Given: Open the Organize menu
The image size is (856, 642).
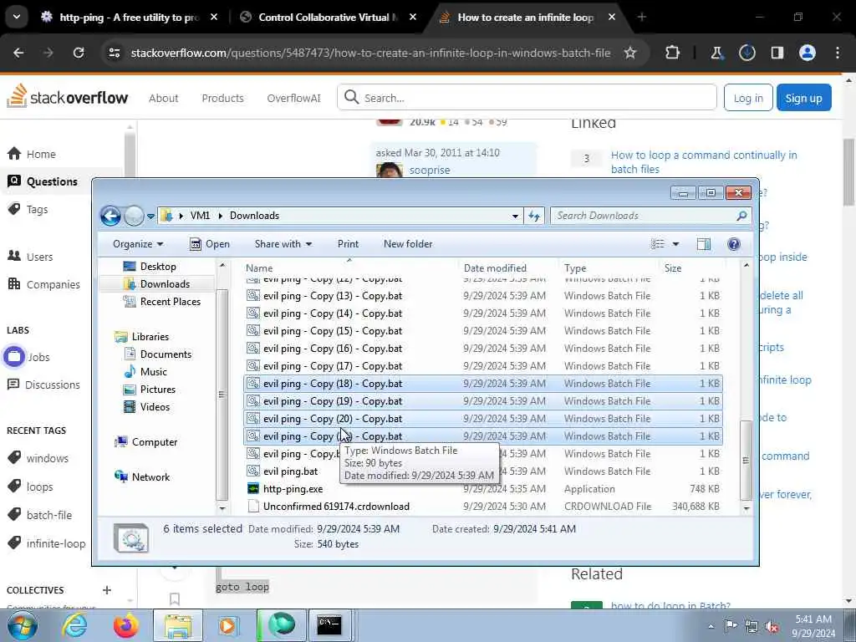Looking at the screenshot, I should (x=138, y=244).
